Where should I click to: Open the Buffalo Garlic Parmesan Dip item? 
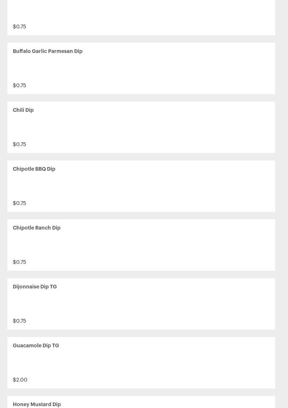coord(48,51)
